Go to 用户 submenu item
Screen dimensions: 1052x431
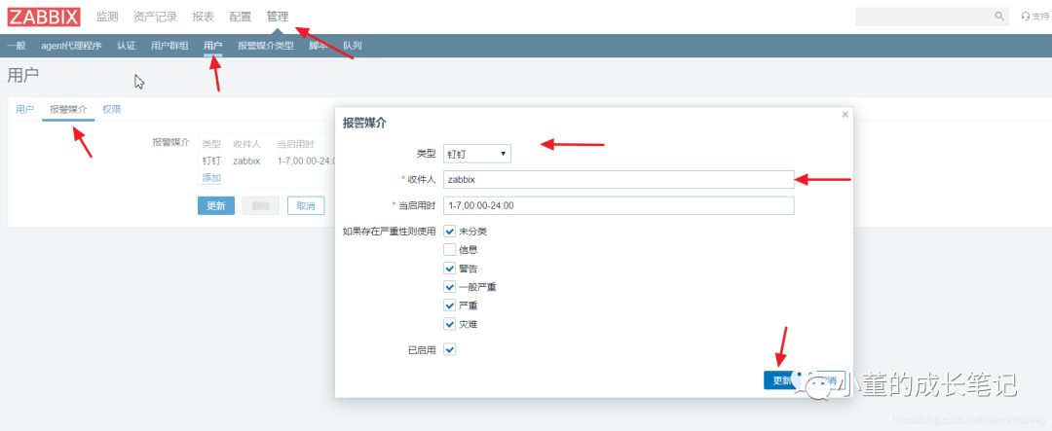click(212, 46)
